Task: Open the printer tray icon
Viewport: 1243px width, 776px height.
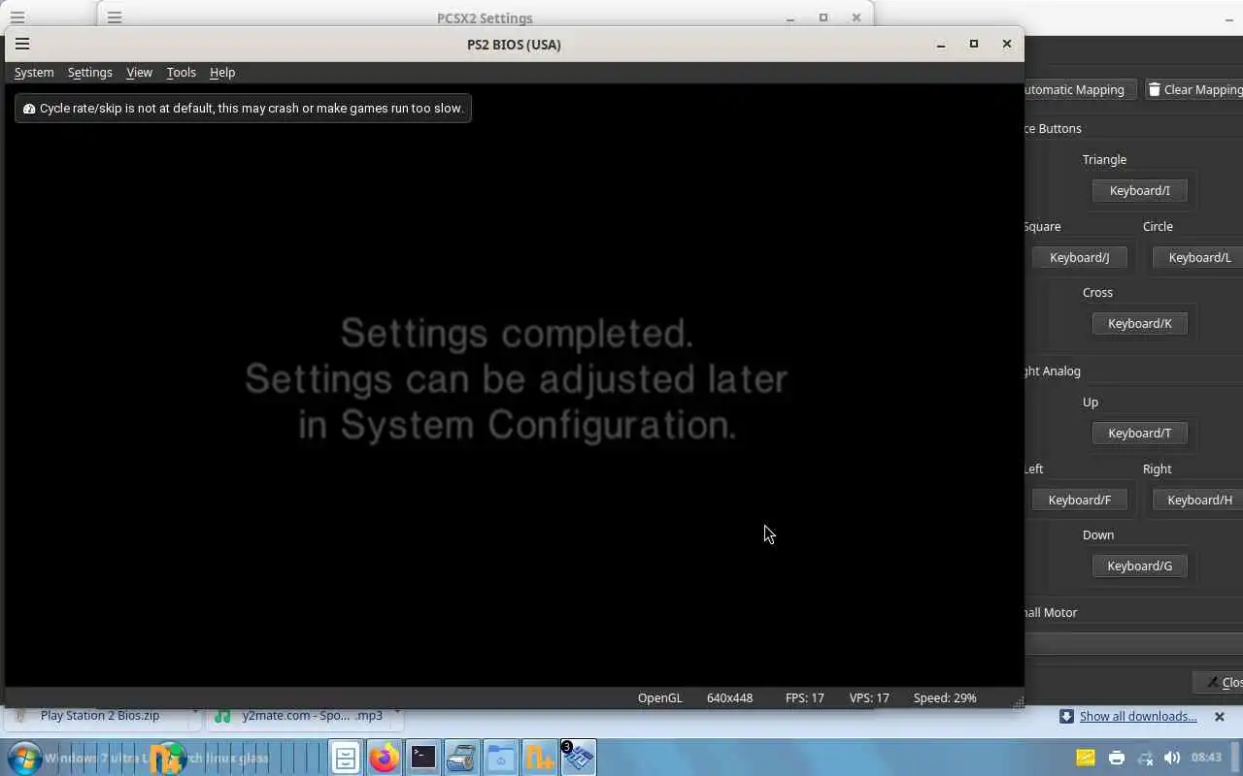Action: (x=1117, y=758)
